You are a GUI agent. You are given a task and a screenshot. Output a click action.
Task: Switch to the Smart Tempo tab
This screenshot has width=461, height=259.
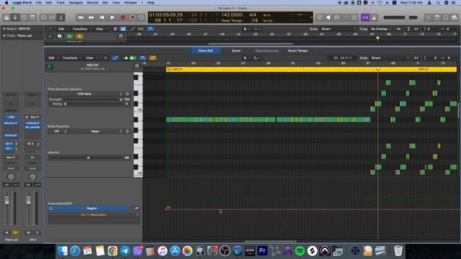(x=297, y=51)
